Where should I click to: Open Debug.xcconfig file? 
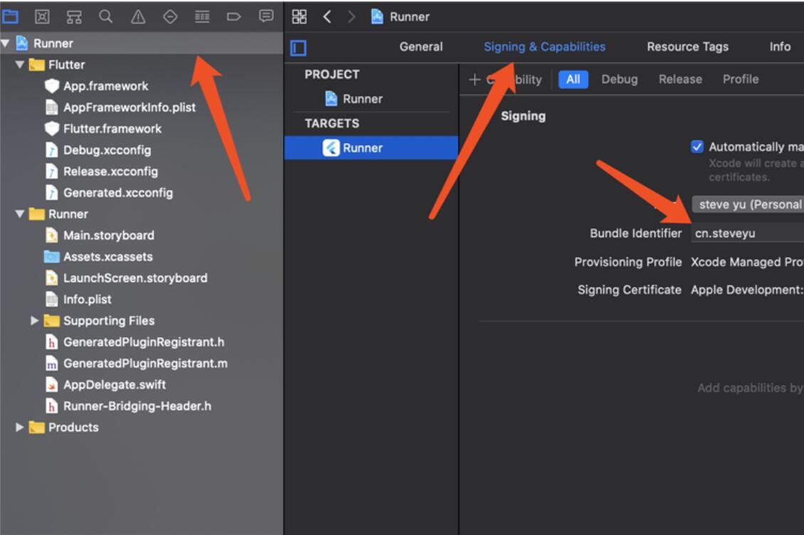tap(107, 150)
